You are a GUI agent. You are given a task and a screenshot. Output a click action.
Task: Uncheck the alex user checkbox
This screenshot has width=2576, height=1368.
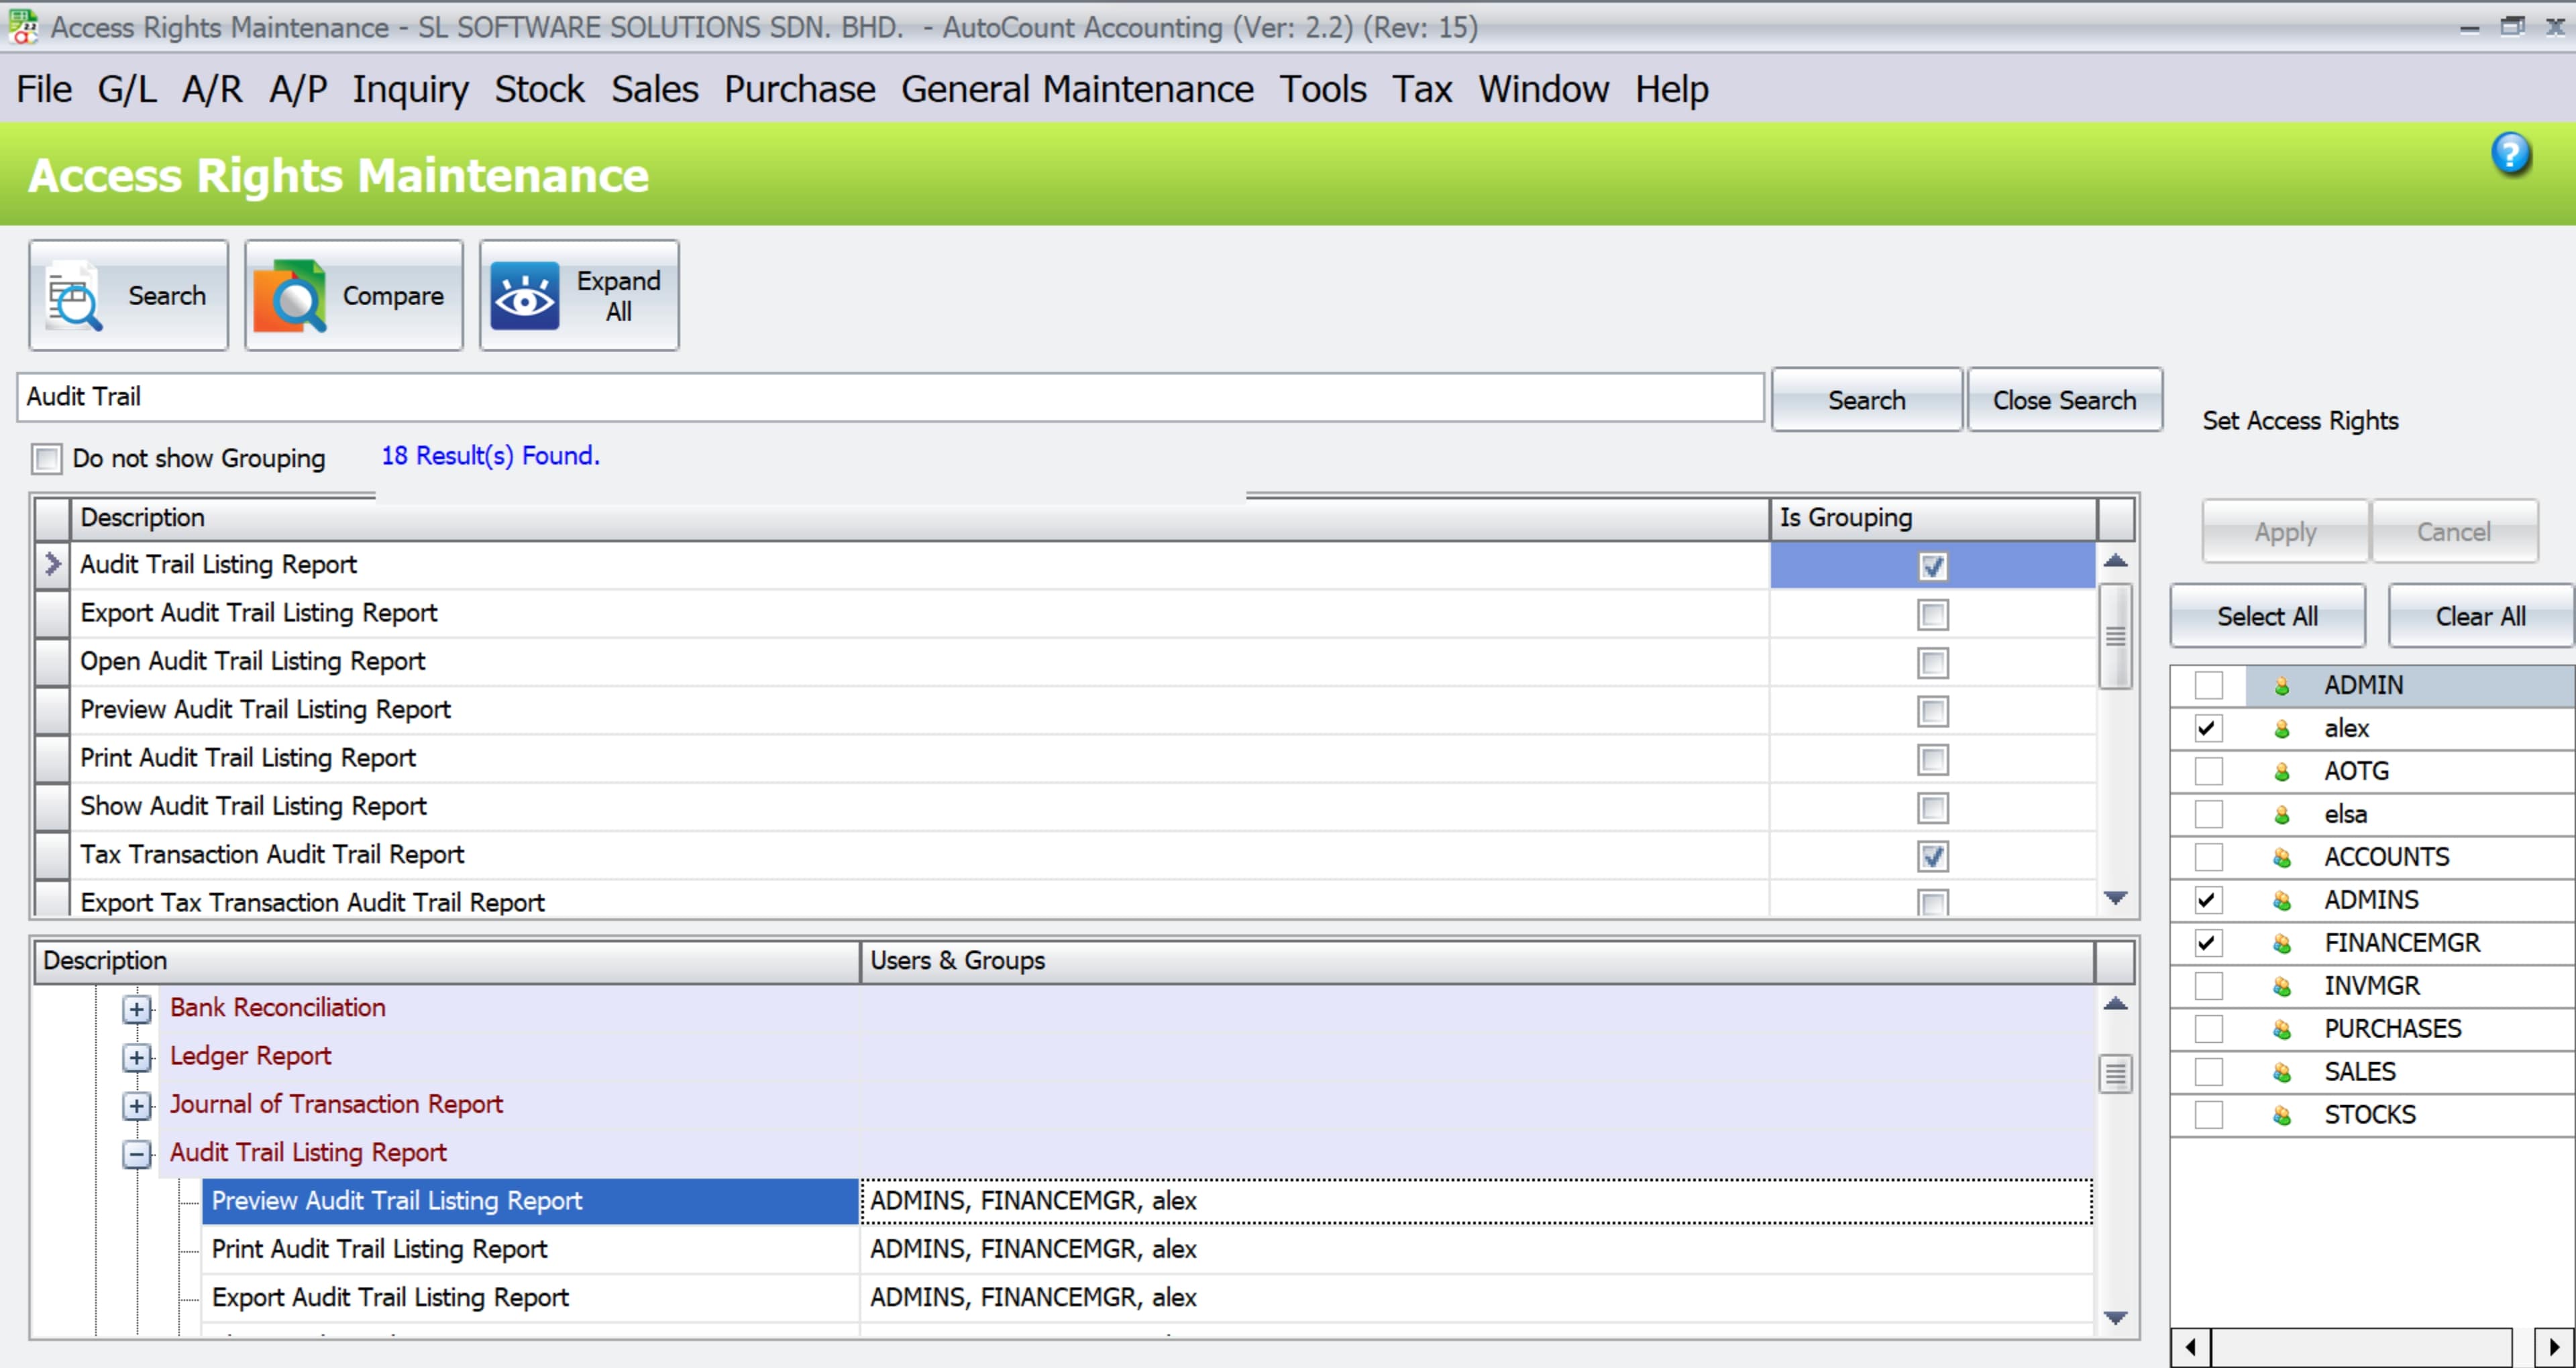(2209, 728)
